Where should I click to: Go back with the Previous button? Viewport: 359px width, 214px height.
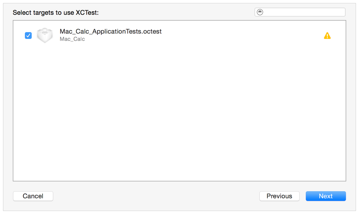[279, 196]
